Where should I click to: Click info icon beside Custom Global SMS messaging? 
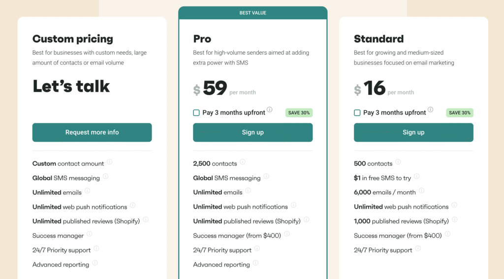point(105,176)
